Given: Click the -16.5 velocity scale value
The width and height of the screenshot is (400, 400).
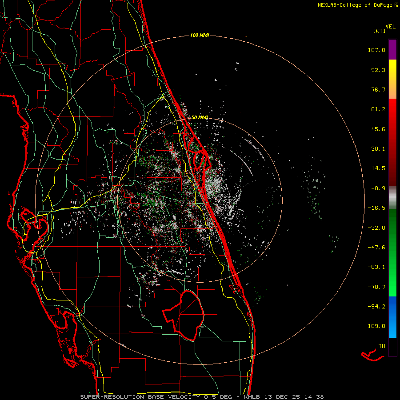Looking at the screenshot, I should tap(376, 208).
